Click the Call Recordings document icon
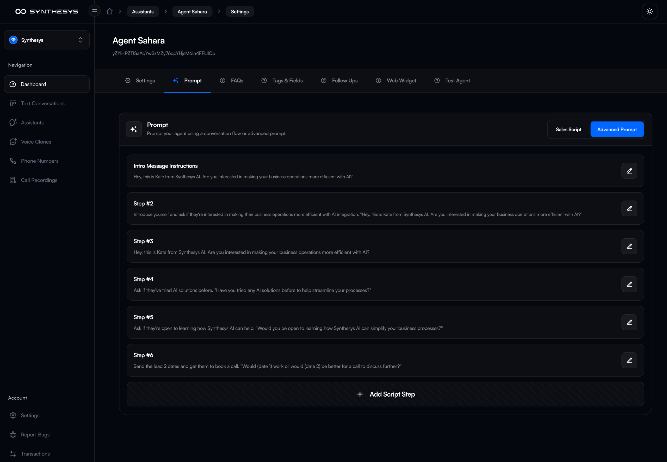Image resolution: width=667 pixels, height=462 pixels. pyautogui.click(x=13, y=180)
